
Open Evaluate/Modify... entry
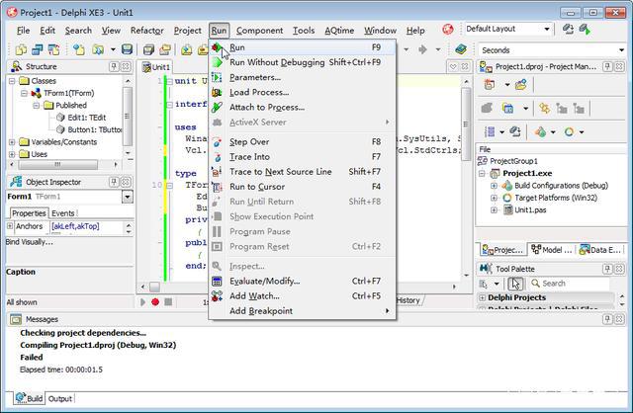[302, 281]
